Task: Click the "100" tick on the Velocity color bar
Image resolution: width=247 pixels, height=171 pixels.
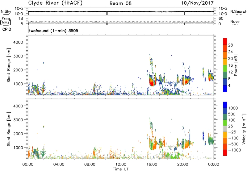Action: 232,120
